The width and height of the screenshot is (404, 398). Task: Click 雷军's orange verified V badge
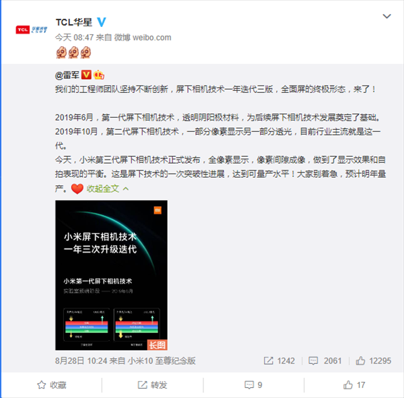[86, 75]
